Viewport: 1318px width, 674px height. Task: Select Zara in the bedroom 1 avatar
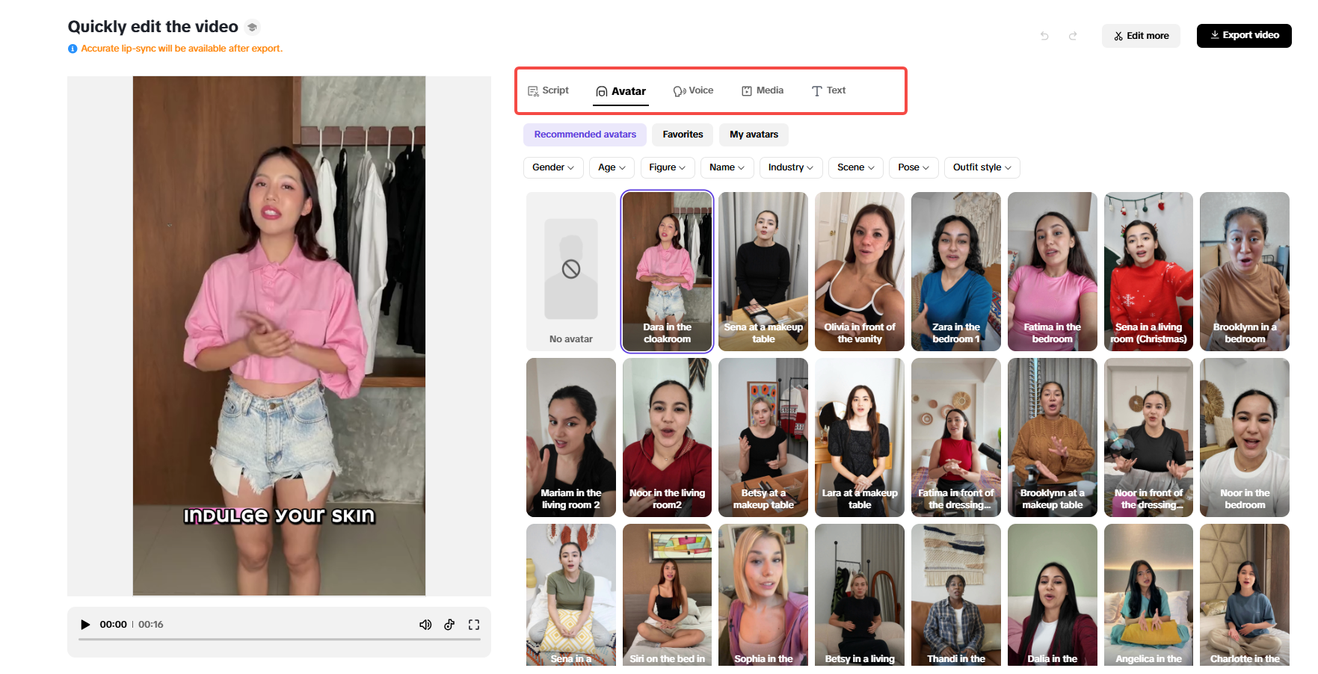point(956,272)
